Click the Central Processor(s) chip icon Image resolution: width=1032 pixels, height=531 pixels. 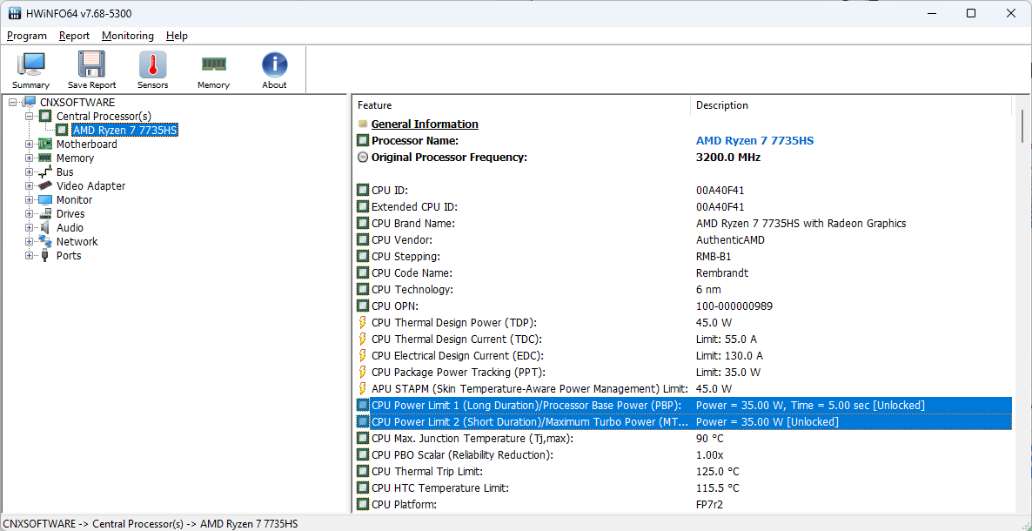[45, 116]
